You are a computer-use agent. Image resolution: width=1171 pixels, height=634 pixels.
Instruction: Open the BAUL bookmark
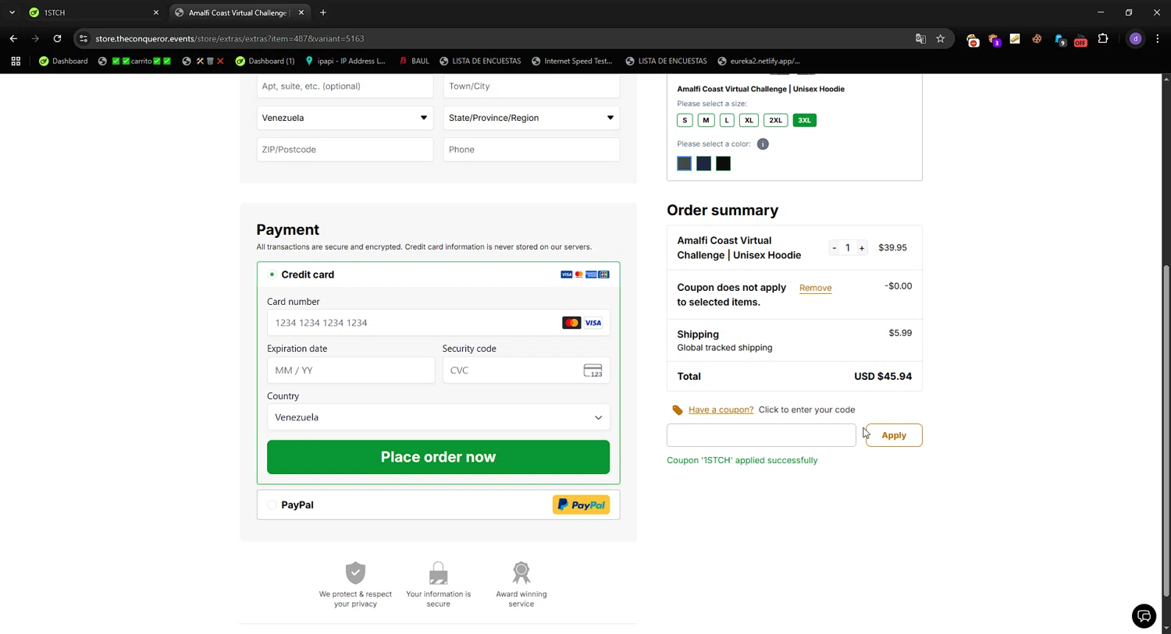[414, 61]
